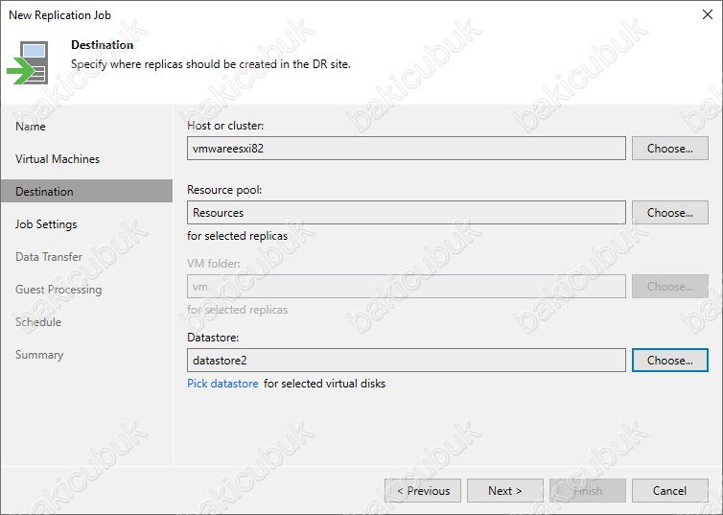
Task: Click the Host or cluster field vmwareesxi82
Action: [x=407, y=148]
